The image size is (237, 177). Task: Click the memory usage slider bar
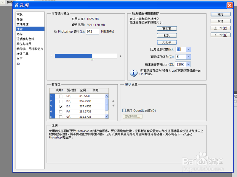click(86, 56)
